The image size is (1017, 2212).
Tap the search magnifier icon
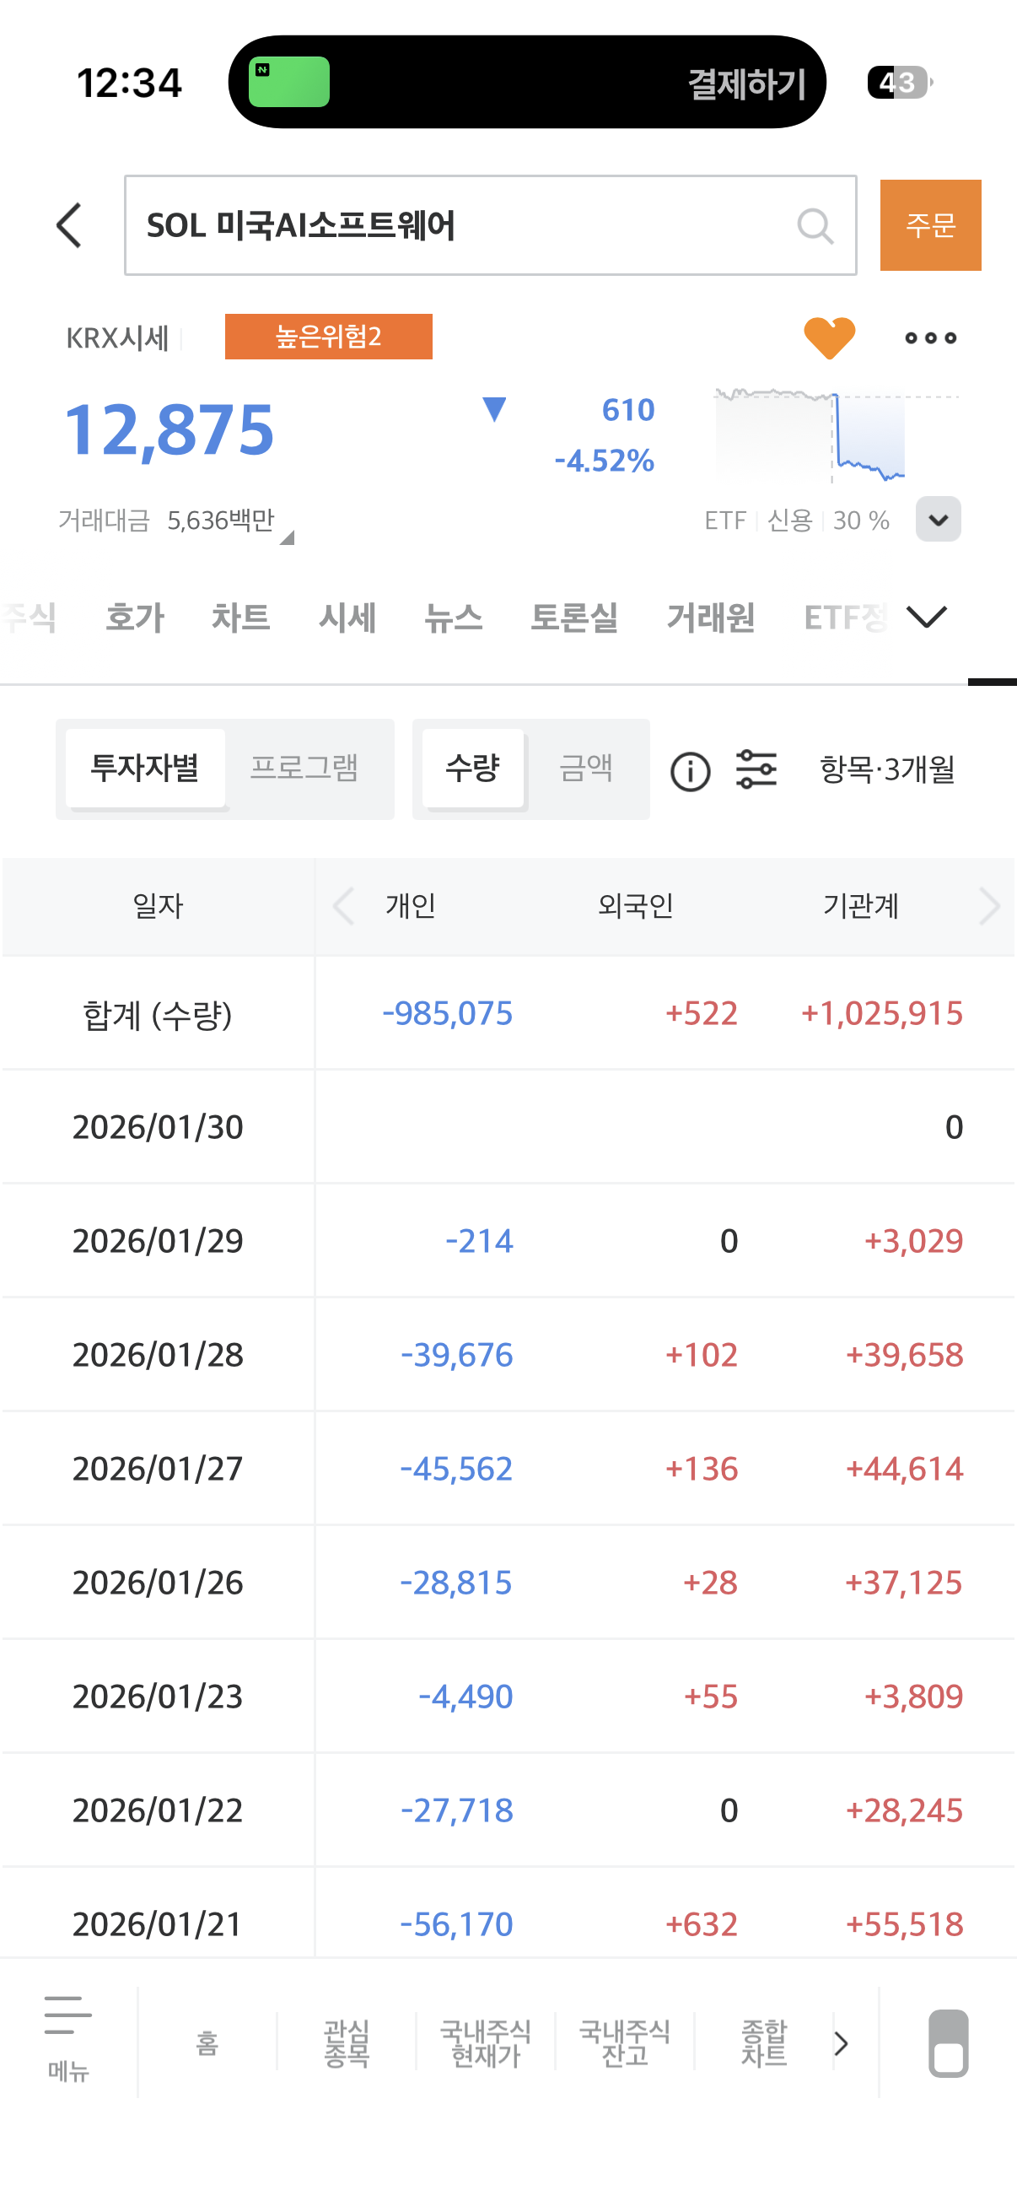pyautogui.click(x=814, y=227)
